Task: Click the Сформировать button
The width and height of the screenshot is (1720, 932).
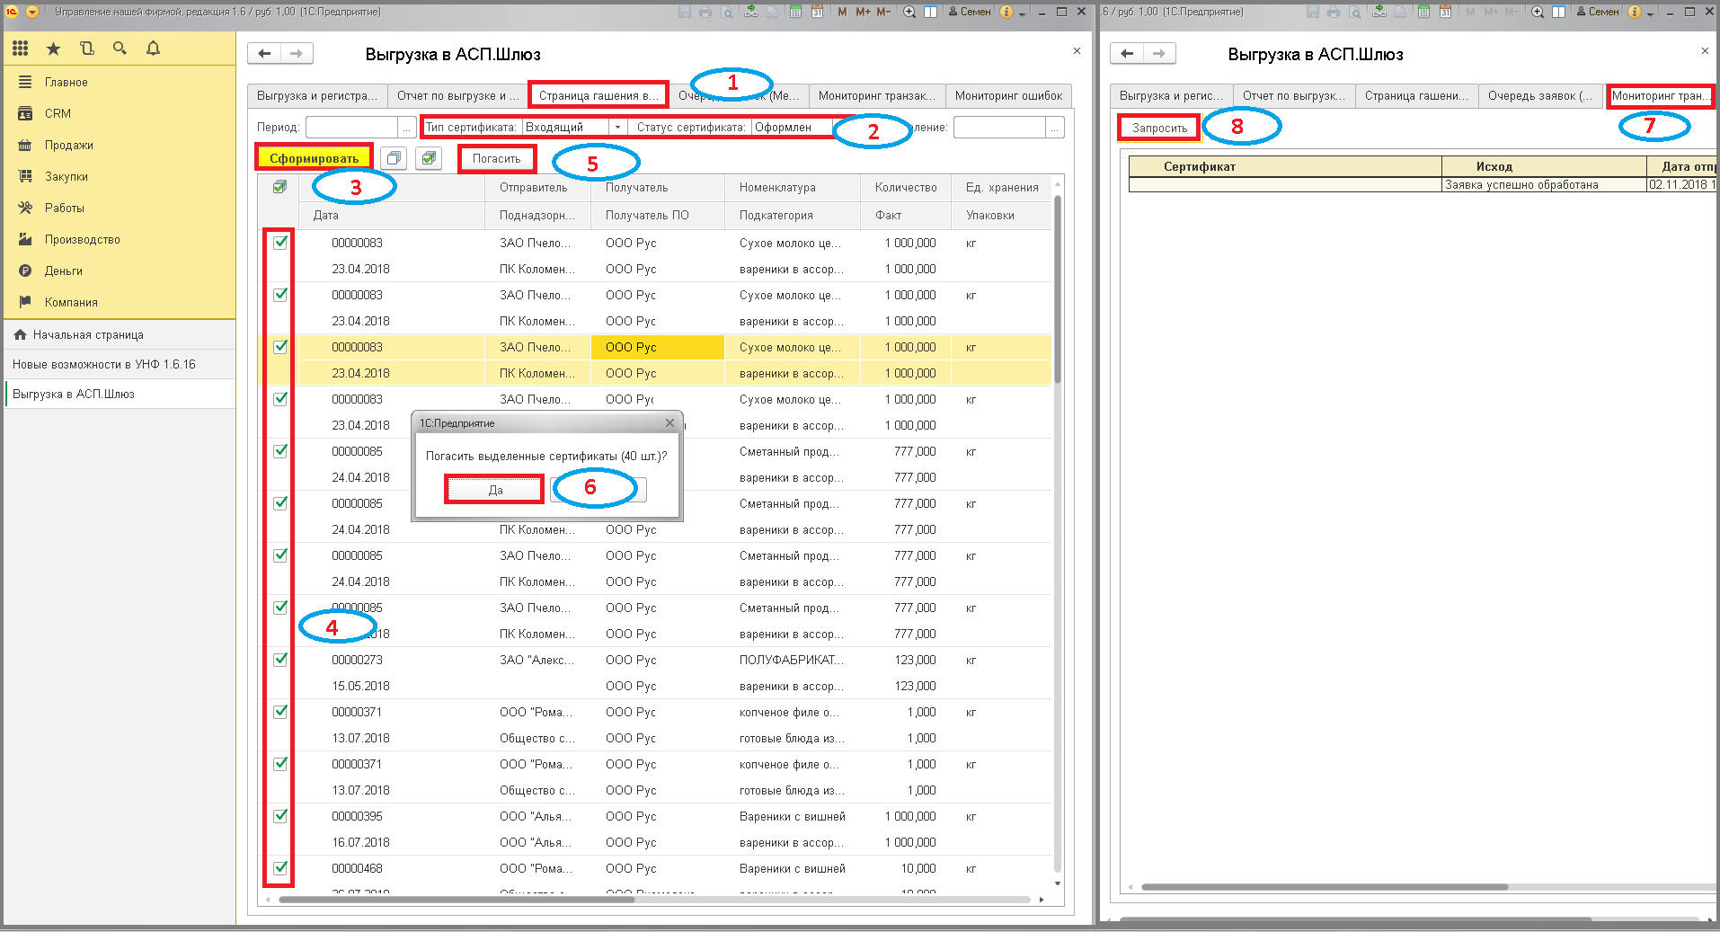Action: [x=314, y=158]
